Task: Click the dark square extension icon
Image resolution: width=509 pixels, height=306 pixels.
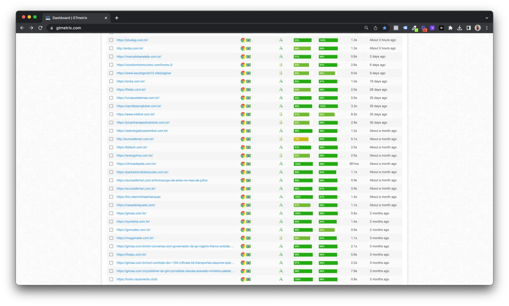Action: (441, 28)
